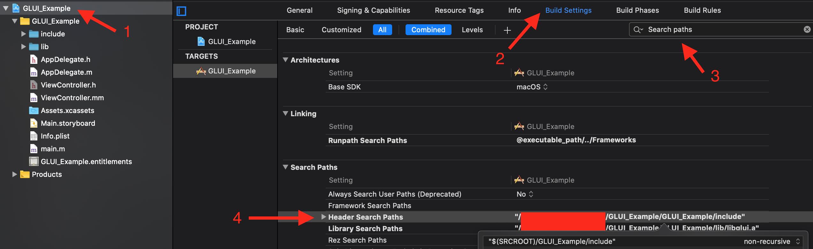
Task: Change the non-recursive popup in path editor
Action: 771,241
